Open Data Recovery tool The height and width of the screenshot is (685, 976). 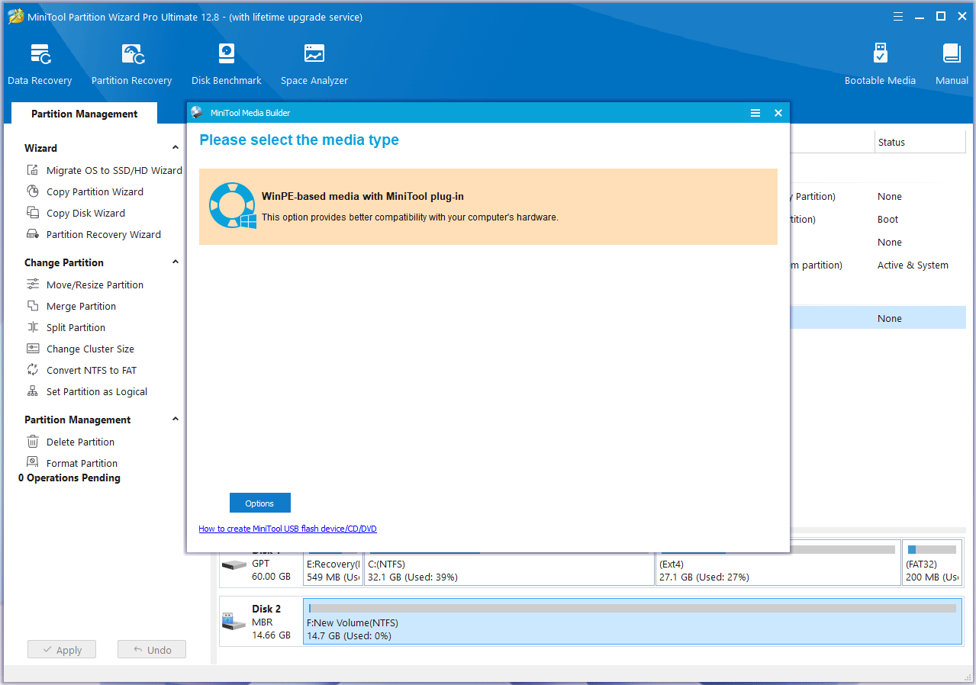pos(40,65)
